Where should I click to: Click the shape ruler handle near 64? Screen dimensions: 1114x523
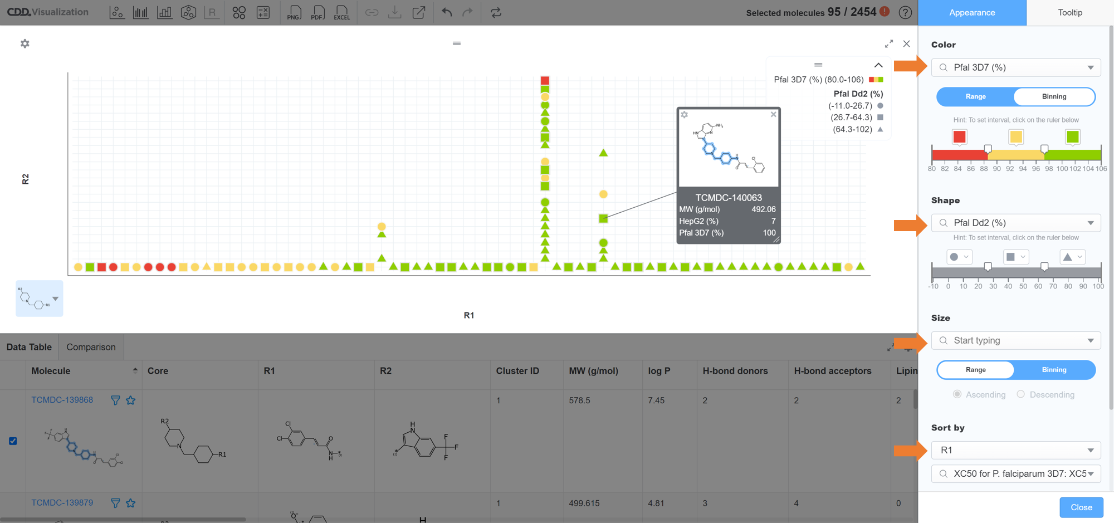[1044, 267]
